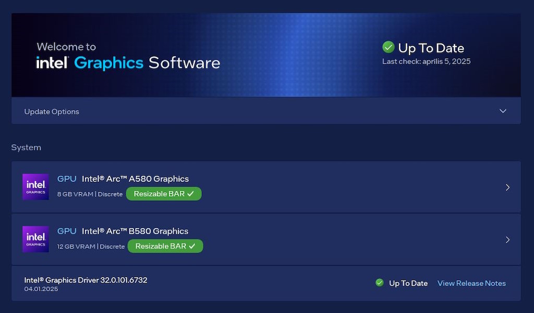Click Intel Graphics Software banner title
The width and height of the screenshot is (534, 313).
point(128,63)
